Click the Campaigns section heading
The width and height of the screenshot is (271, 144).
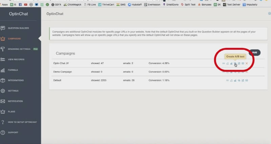click(x=65, y=54)
